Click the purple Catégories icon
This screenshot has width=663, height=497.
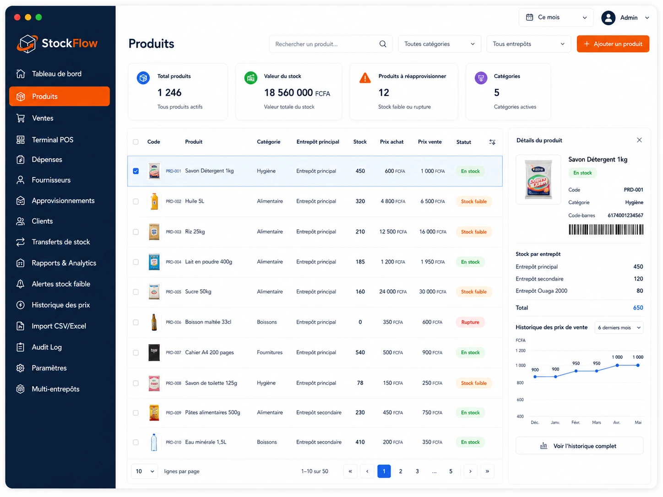[x=481, y=78]
